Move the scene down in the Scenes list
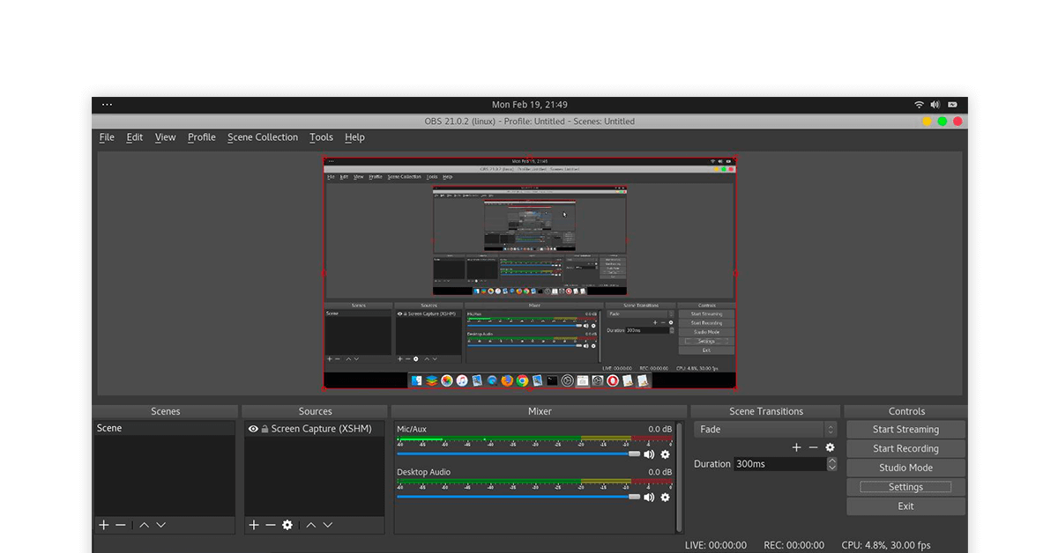The width and height of the screenshot is (1058, 553). click(x=160, y=525)
